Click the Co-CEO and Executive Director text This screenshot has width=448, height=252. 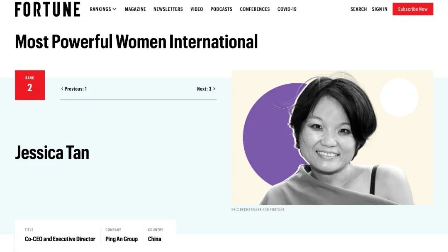tap(60, 239)
